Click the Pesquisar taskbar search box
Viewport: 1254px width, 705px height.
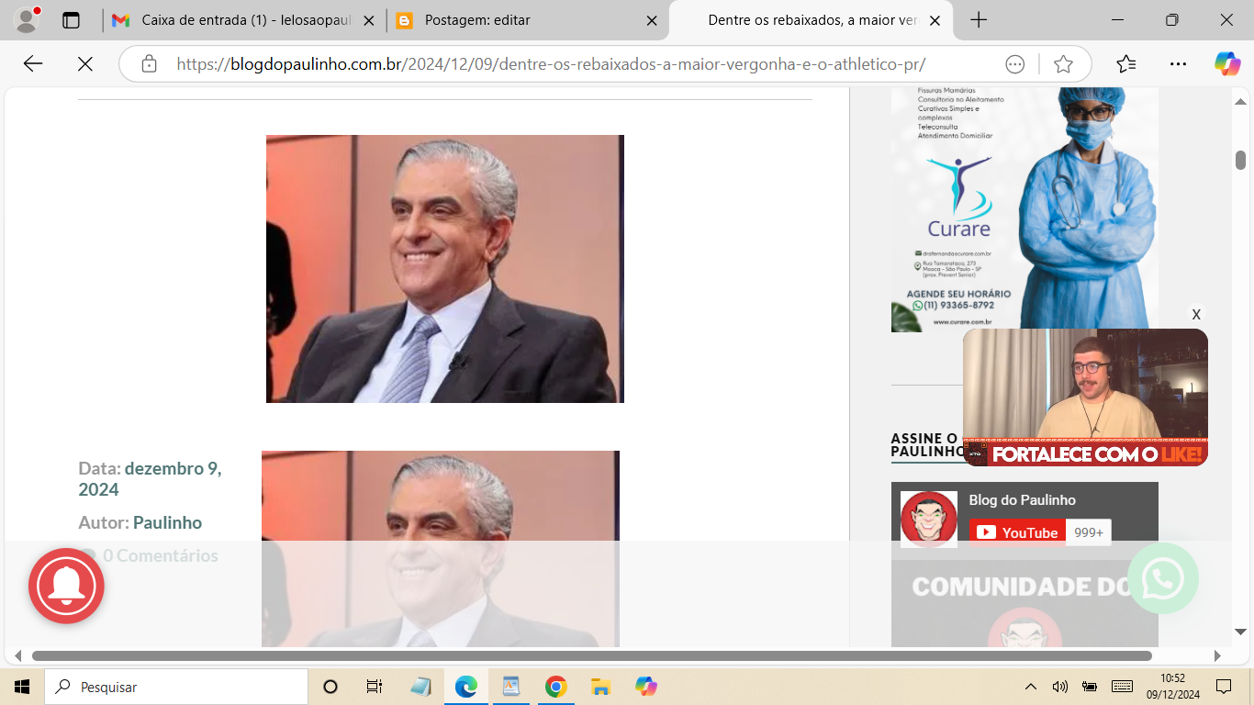[x=176, y=687]
